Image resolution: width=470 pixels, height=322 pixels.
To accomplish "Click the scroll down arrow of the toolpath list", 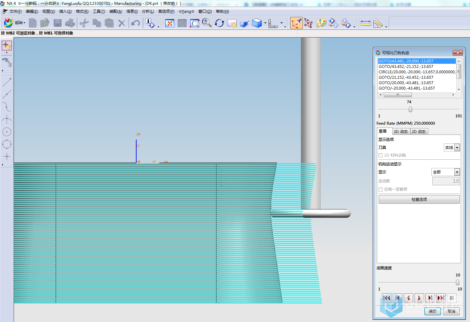I will coord(459,89).
